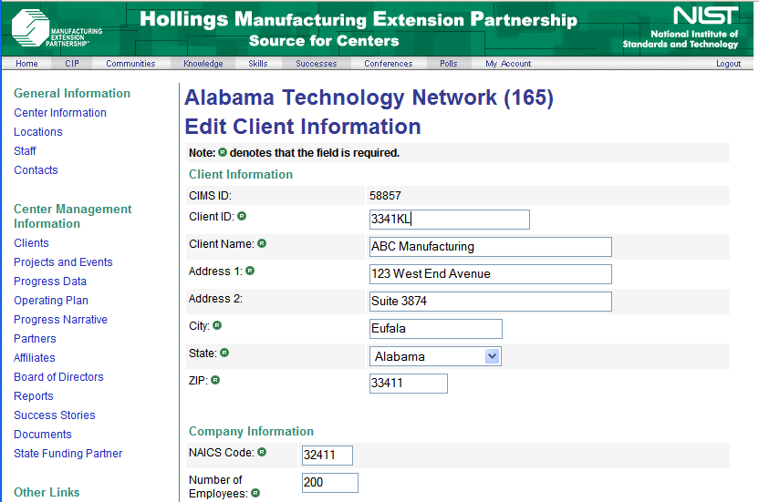This screenshot has height=502, width=759.
Task: Open the Board of Directors link
Action: pos(58,377)
